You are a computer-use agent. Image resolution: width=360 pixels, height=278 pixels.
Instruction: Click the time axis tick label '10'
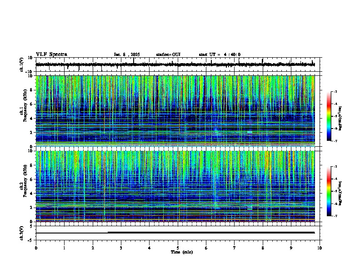pos(320,248)
